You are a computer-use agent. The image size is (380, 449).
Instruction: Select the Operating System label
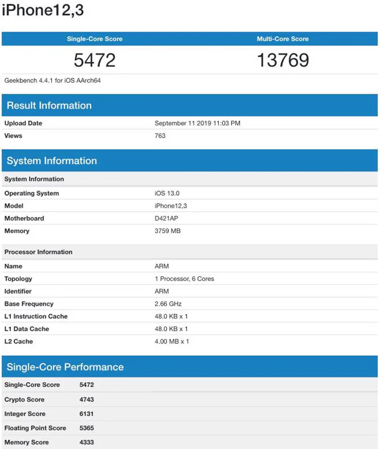(32, 193)
